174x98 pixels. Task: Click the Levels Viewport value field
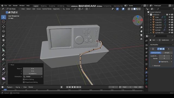pyautogui.click(x=164, y=56)
